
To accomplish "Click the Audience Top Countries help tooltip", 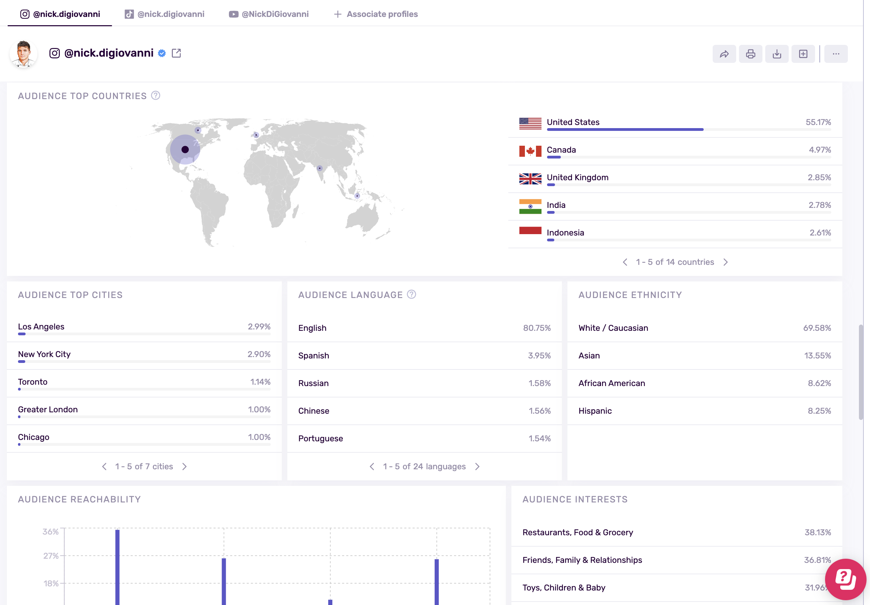I will 155,96.
